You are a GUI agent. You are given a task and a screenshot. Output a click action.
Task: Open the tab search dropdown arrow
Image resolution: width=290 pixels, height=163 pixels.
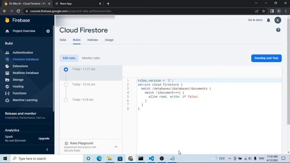(x=256, y=3)
